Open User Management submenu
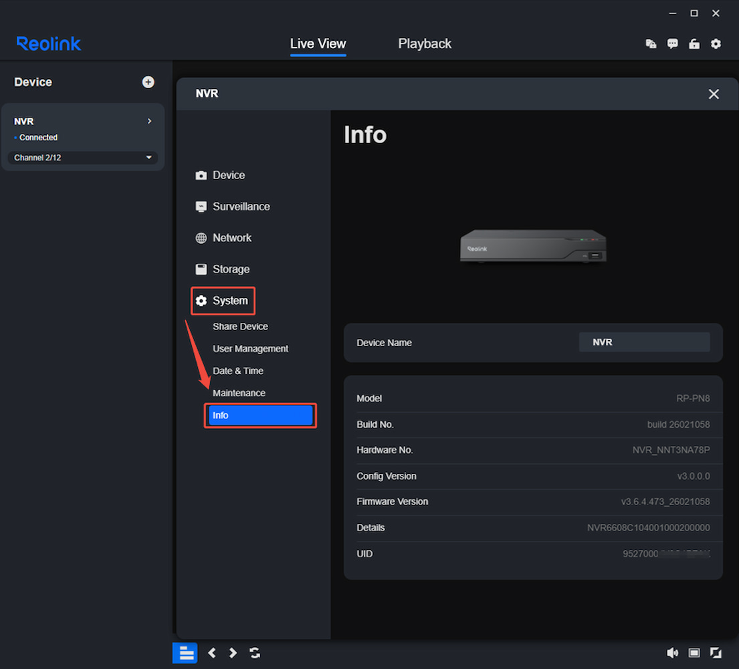The width and height of the screenshot is (739, 669). click(x=250, y=349)
